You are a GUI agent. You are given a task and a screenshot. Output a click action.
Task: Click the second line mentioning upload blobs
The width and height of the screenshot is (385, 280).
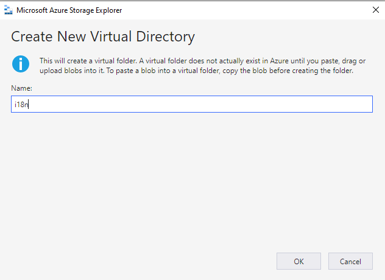(196, 71)
